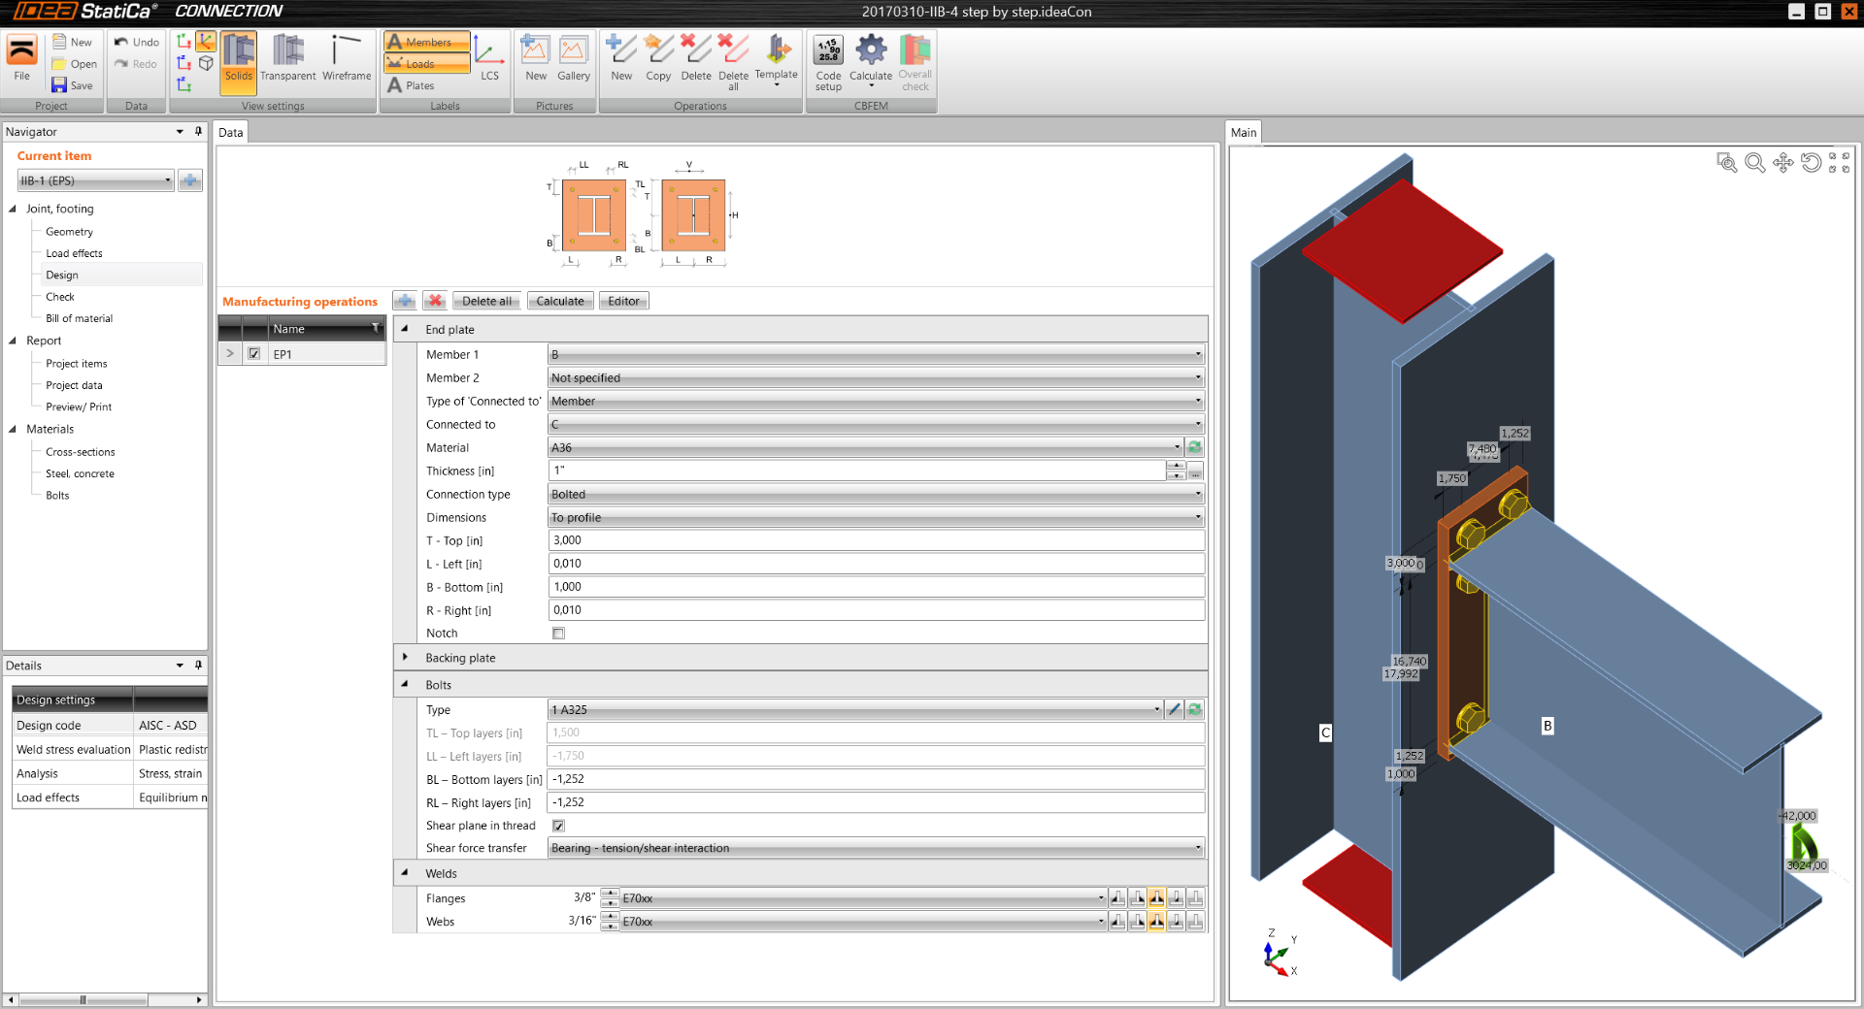Open the File menu
The image size is (1864, 1009).
(x=21, y=58)
